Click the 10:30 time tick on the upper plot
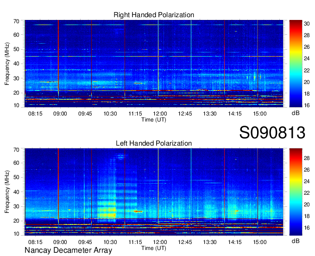Image resolution: width=315 pixels, height=256 pixels. point(110,114)
